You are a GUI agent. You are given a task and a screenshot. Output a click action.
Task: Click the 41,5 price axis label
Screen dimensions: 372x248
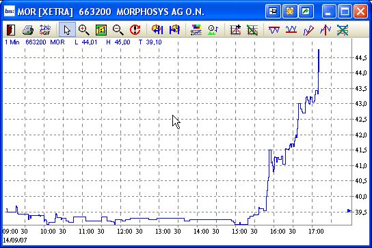(x=361, y=150)
